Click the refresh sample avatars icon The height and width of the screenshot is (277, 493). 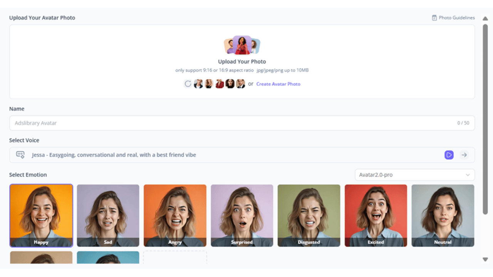coord(188,84)
